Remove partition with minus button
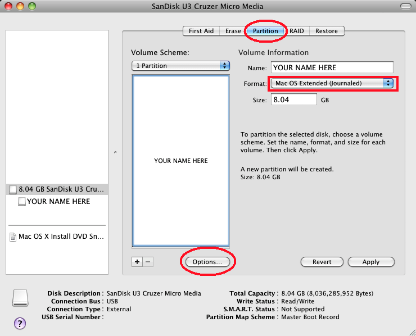 point(148,262)
